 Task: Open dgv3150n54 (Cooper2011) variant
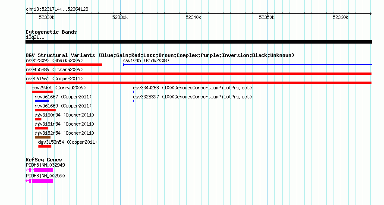click(64, 115)
